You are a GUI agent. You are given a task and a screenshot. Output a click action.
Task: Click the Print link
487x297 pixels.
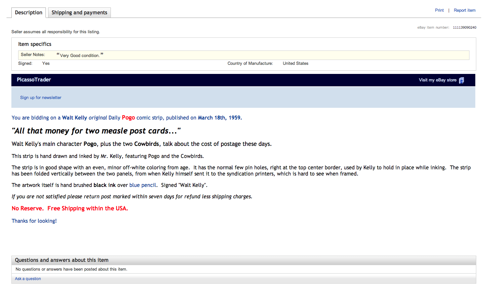pos(439,10)
